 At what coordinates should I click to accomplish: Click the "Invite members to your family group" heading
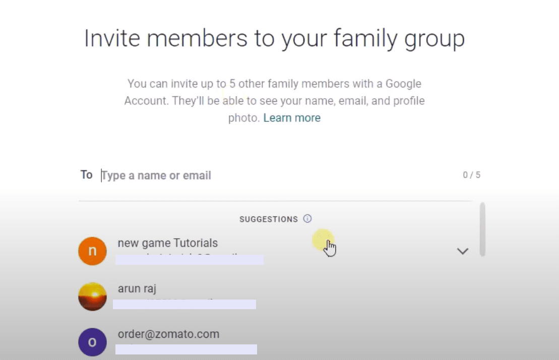click(274, 39)
